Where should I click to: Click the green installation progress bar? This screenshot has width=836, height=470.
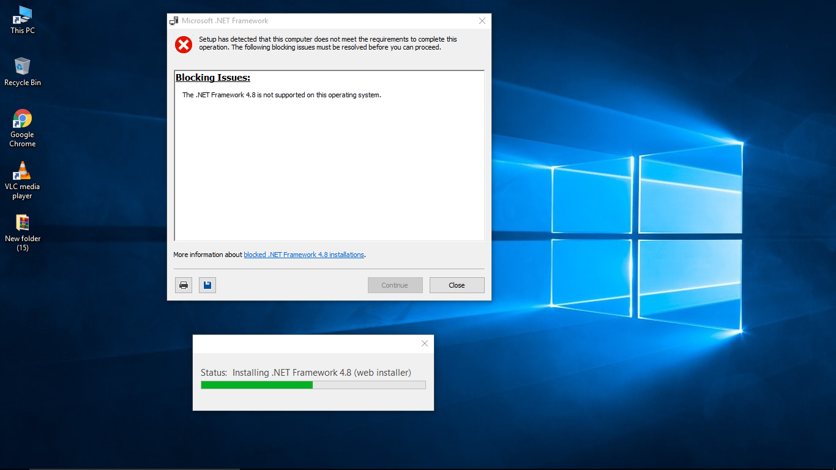click(x=313, y=385)
